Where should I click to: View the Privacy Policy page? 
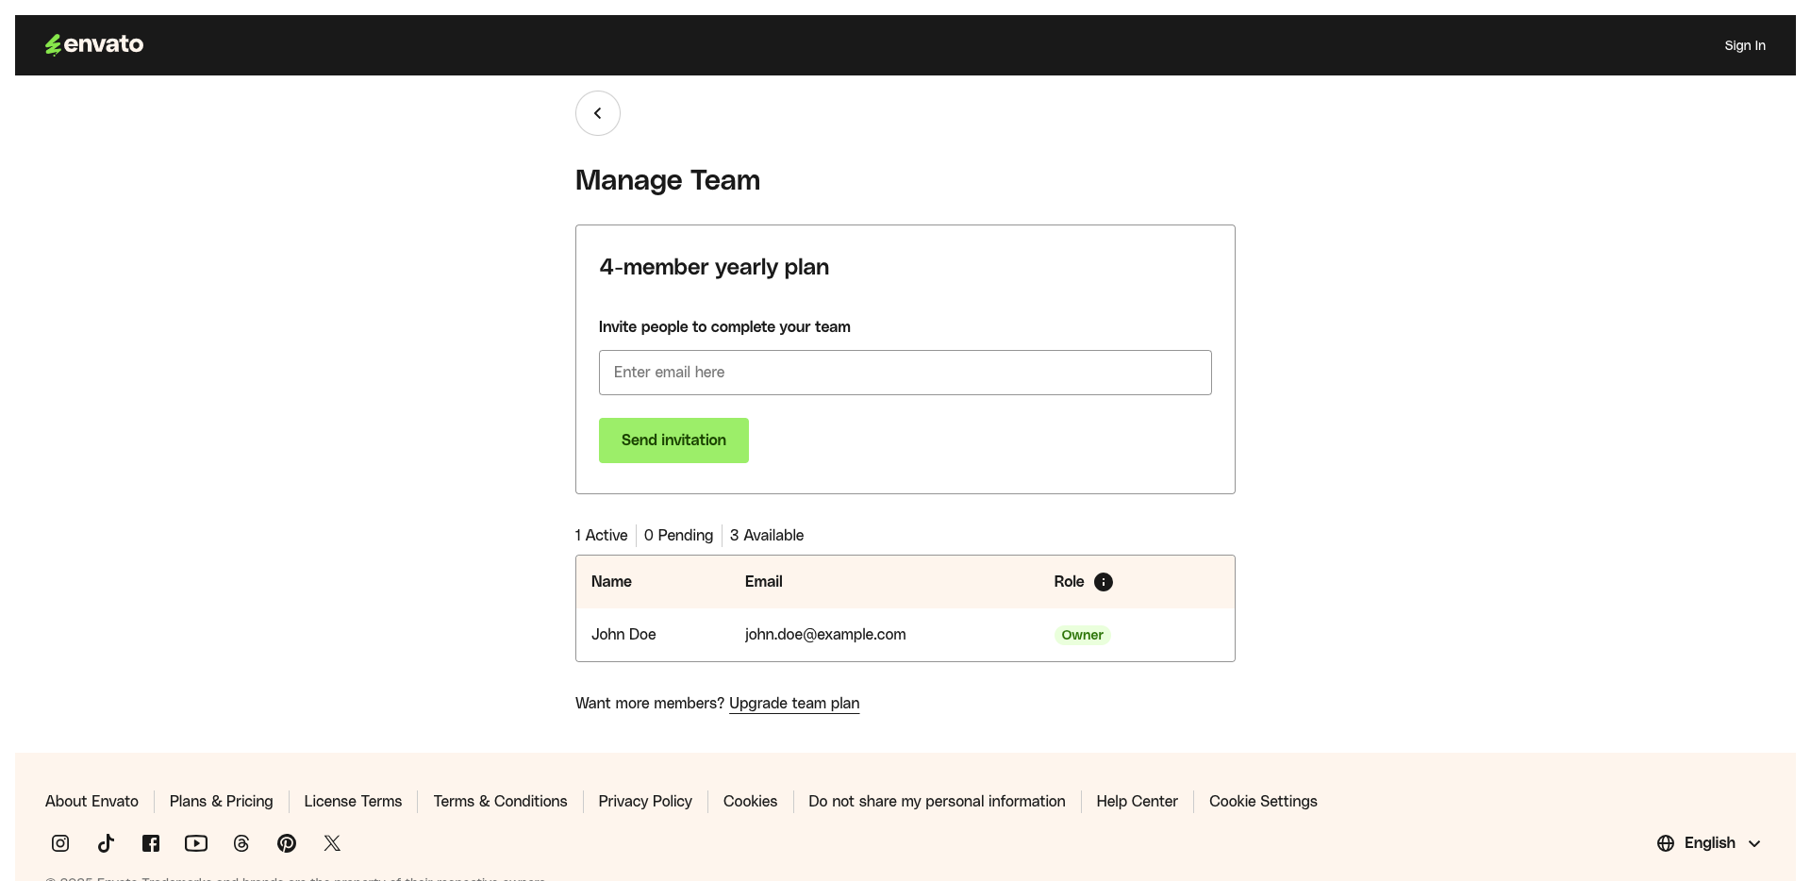(645, 801)
